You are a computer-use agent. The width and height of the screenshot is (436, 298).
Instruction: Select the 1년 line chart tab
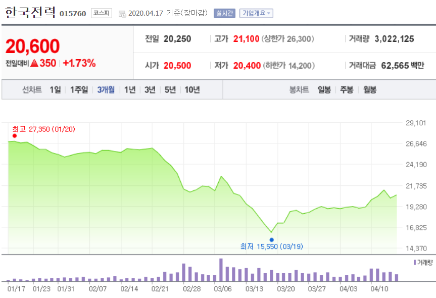129,90
